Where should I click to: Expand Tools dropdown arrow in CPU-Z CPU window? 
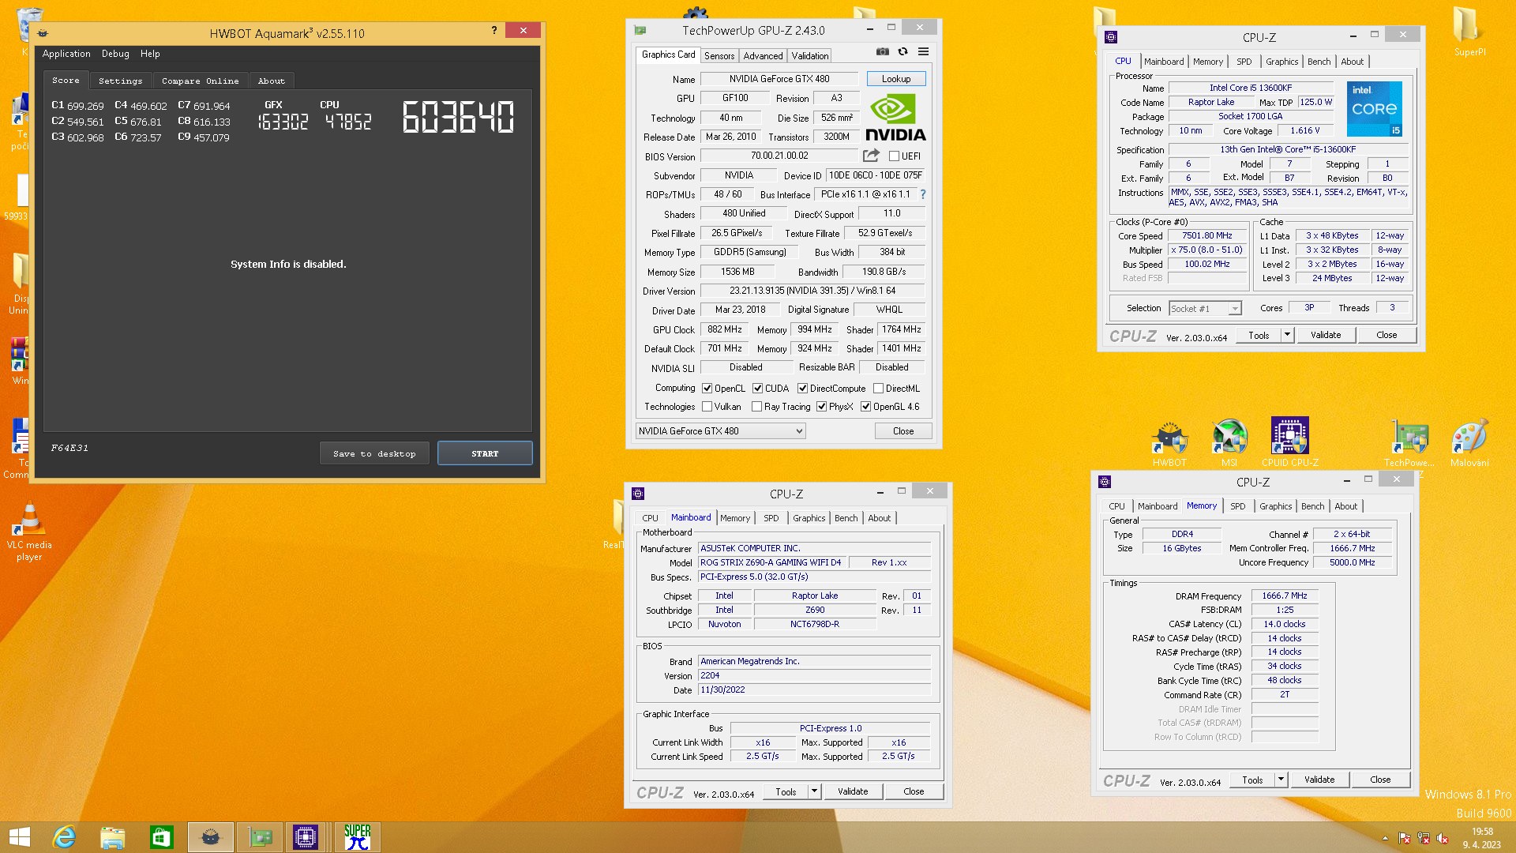[x=1287, y=335]
